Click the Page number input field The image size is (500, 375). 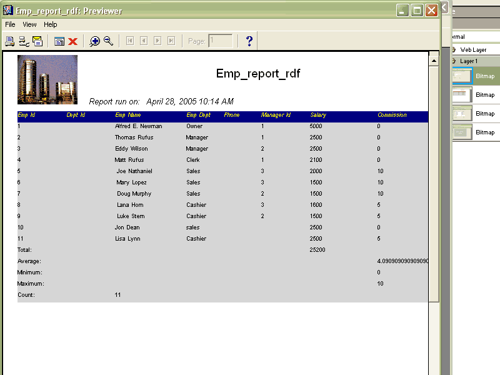(221, 41)
